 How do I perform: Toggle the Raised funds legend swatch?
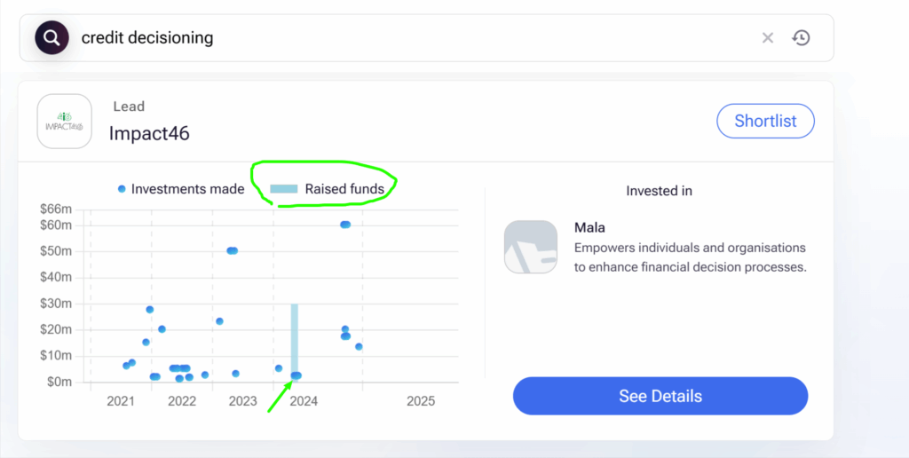284,189
